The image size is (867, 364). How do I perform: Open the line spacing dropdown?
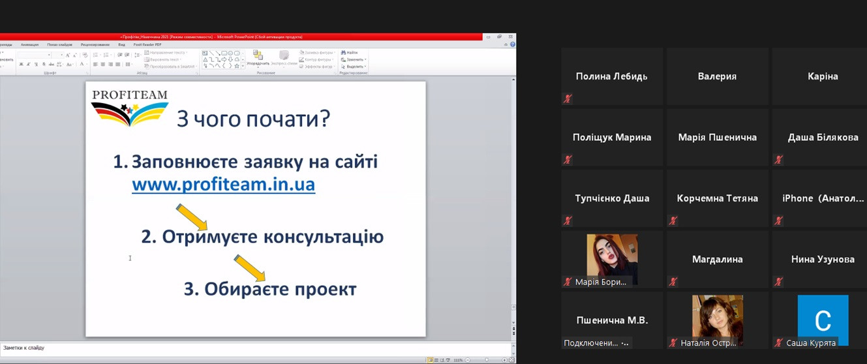[x=137, y=55]
